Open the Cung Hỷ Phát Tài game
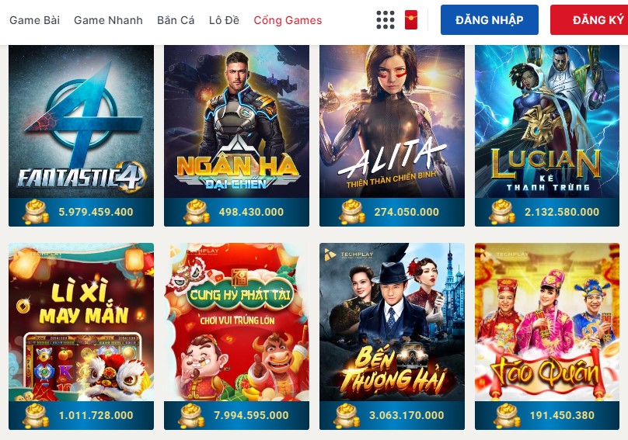This screenshot has width=628, height=440. pyautogui.click(x=237, y=322)
